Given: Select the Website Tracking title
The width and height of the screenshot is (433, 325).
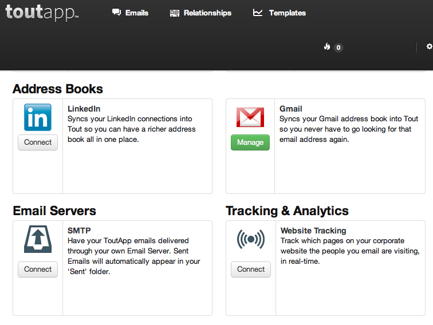Looking at the screenshot, I should [x=313, y=231].
